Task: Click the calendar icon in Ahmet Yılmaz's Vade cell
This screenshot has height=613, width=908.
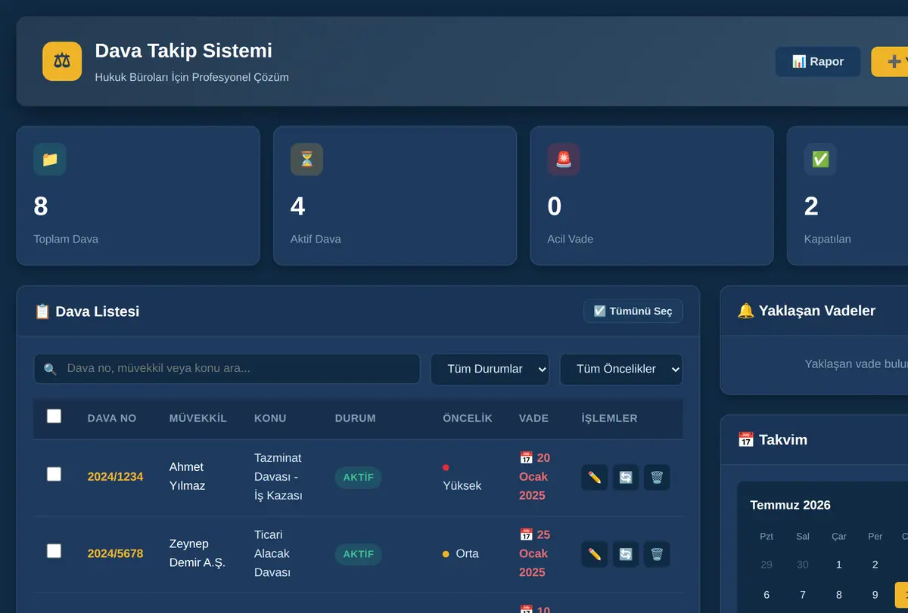Action: [527, 457]
